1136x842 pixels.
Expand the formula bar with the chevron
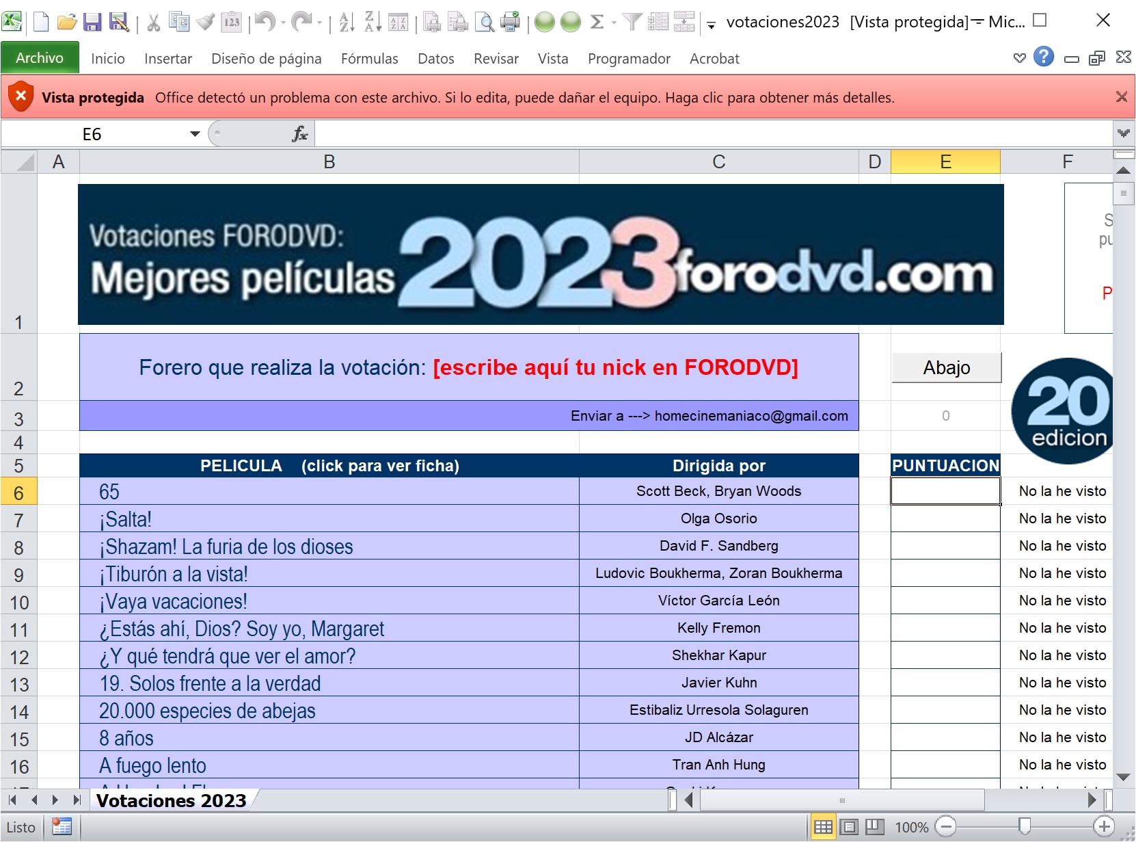(1123, 133)
